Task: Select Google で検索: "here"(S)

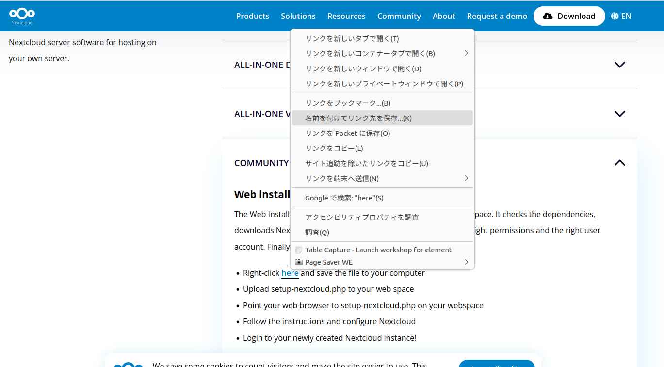Action: coord(382,198)
